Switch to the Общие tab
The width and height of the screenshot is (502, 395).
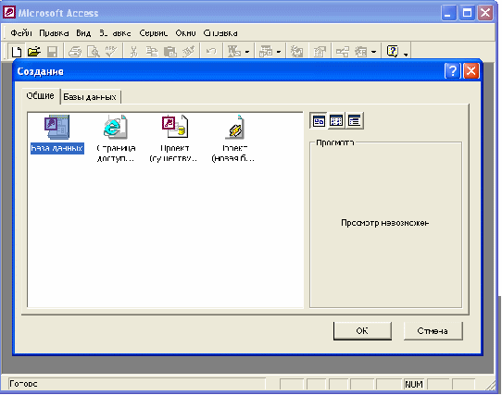tap(41, 95)
